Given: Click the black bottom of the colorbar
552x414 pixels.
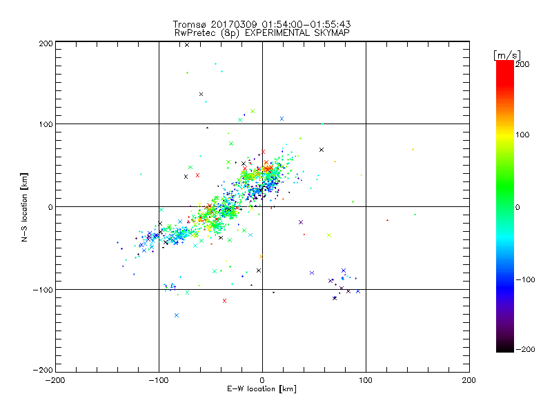Looking at the screenshot, I should tap(505, 347).
